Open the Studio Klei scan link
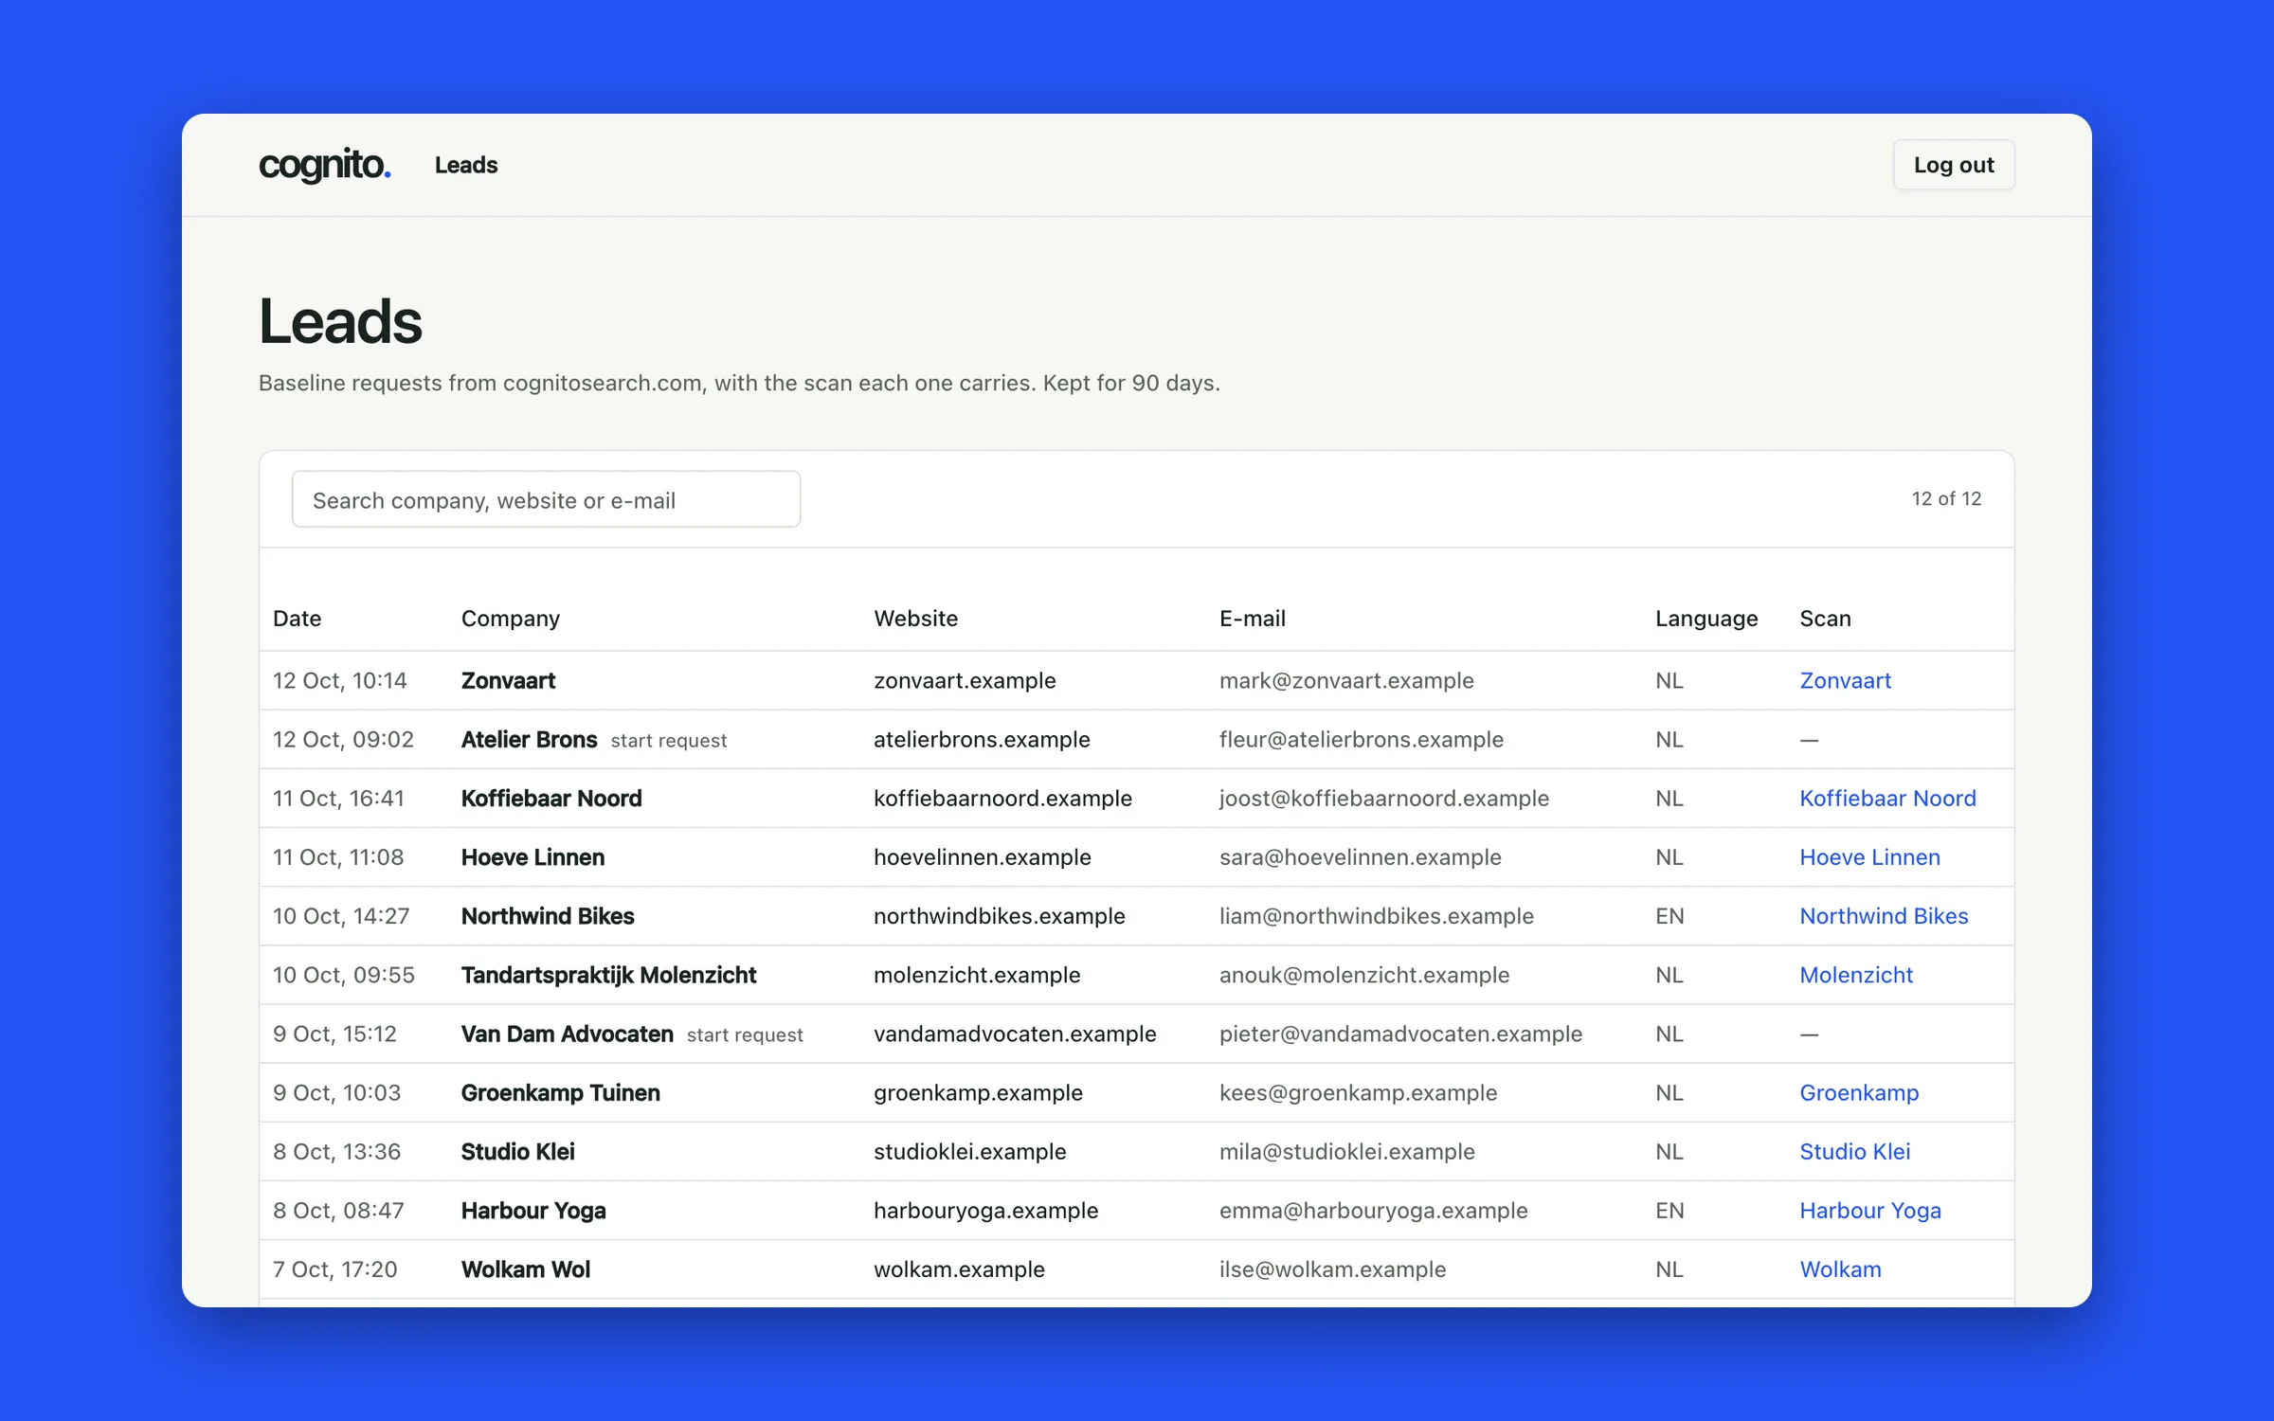Viewport: 2274px width, 1421px height. coord(1854,1151)
